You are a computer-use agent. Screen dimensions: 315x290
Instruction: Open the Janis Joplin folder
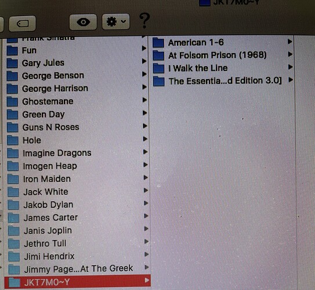tap(77, 230)
